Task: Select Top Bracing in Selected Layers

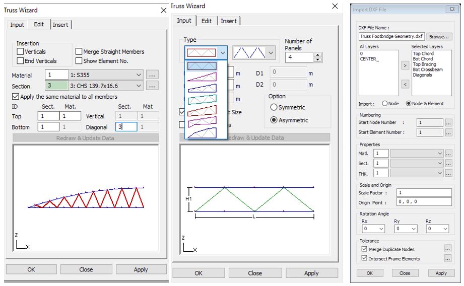Action: pyautogui.click(x=424, y=64)
